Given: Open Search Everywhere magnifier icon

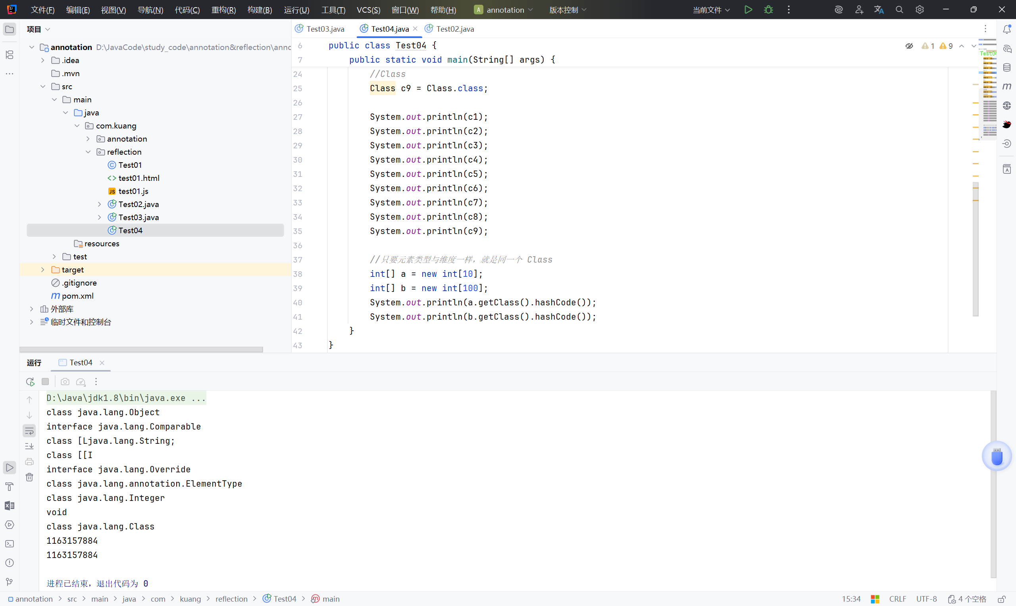Looking at the screenshot, I should [899, 10].
